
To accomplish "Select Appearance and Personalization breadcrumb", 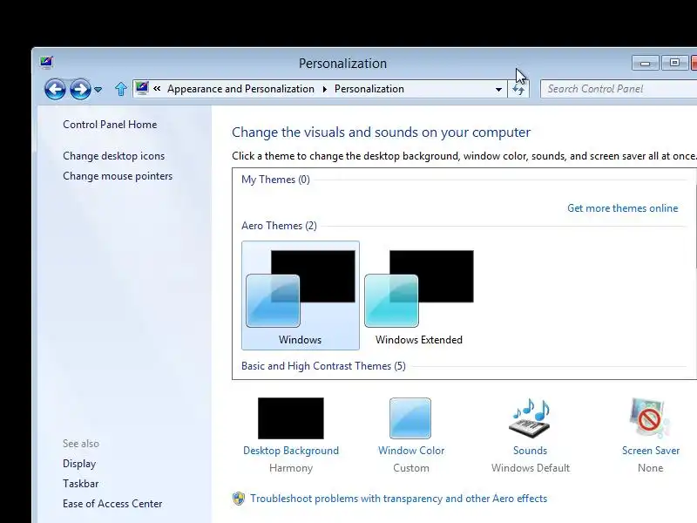I will click(240, 89).
